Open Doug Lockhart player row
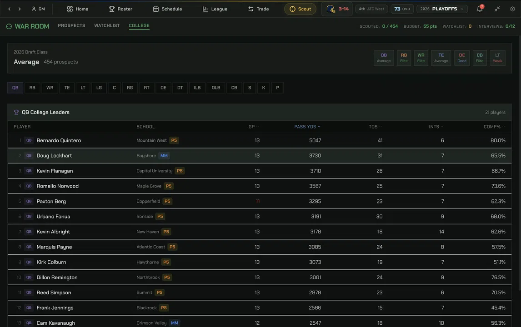Image resolution: width=521 pixels, height=327 pixels. point(260,155)
